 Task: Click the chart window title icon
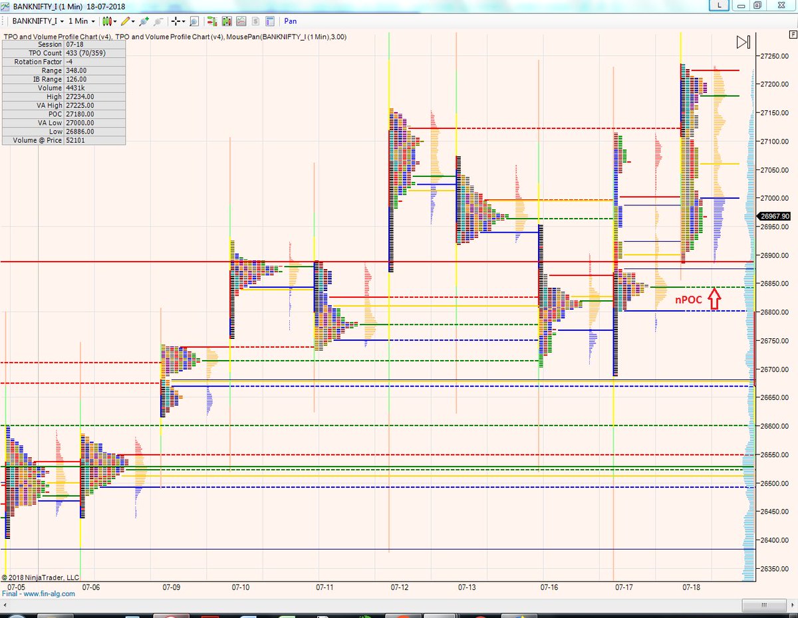pyautogui.click(x=6, y=6)
